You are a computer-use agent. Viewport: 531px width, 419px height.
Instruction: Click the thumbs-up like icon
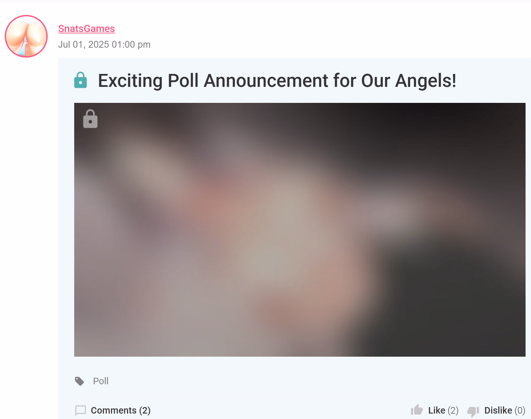click(x=417, y=410)
